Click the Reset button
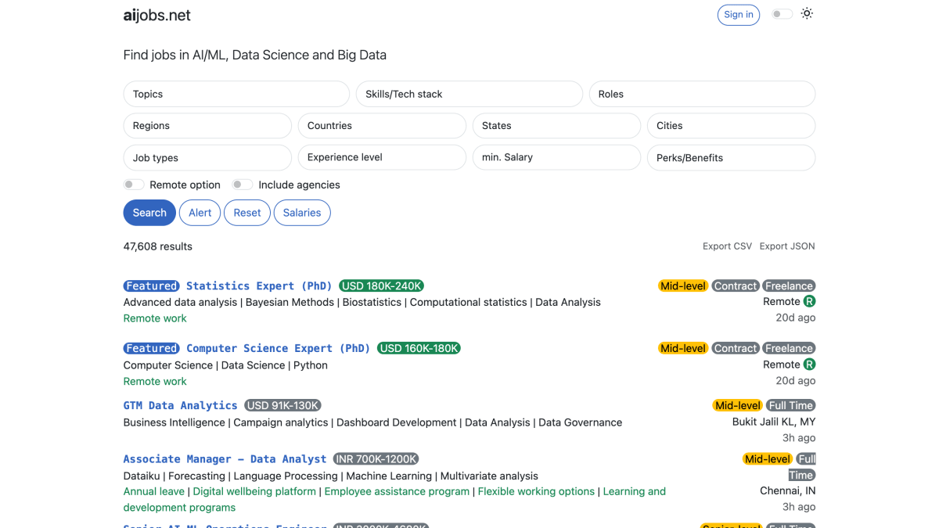939x528 pixels. [x=247, y=213]
